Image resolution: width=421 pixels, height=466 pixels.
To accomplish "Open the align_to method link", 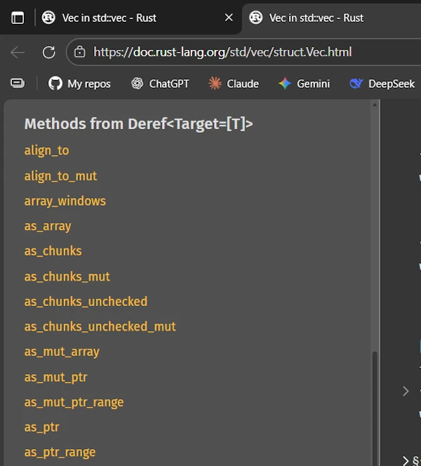I will click(46, 150).
